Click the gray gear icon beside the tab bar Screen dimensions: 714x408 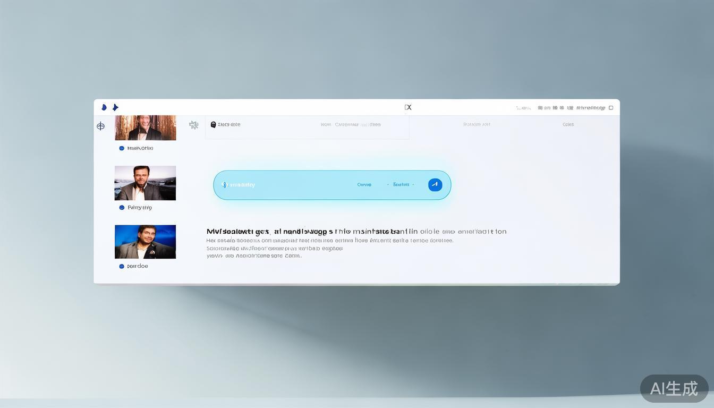(194, 125)
